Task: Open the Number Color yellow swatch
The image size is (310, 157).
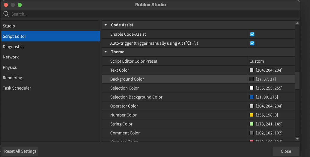Action: [x=252, y=115]
